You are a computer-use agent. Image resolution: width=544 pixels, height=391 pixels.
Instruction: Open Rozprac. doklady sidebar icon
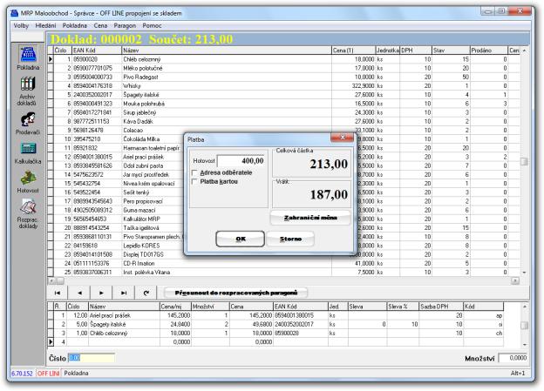pyautogui.click(x=28, y=208)
